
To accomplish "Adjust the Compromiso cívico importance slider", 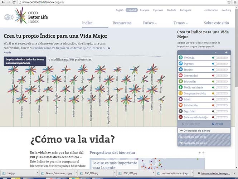I will click(x=220, y=93).
